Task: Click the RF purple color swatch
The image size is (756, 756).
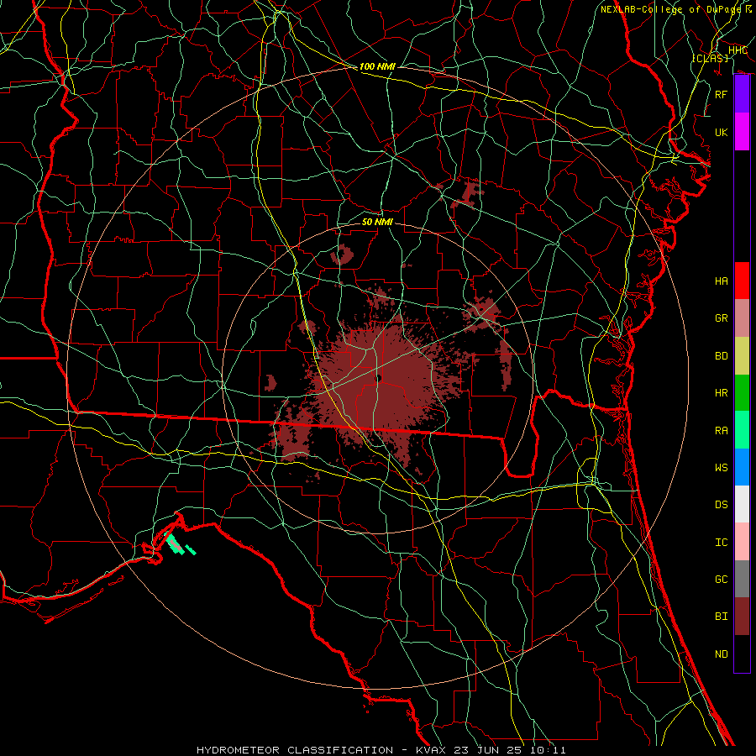Action: (742, 94)
